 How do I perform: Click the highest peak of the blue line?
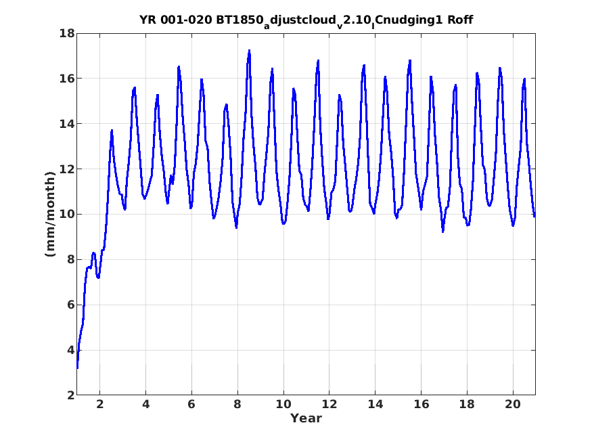249,51
